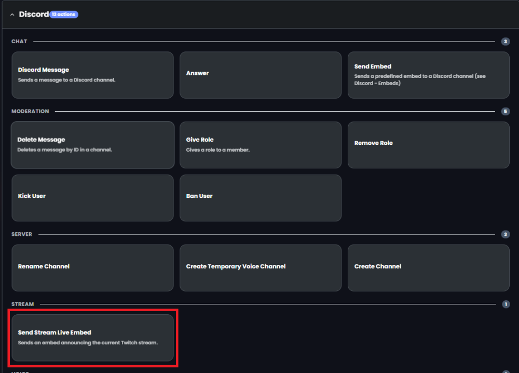
Task: Click the MODERATION count badge showing 5
Action: (x=505, y=111)
